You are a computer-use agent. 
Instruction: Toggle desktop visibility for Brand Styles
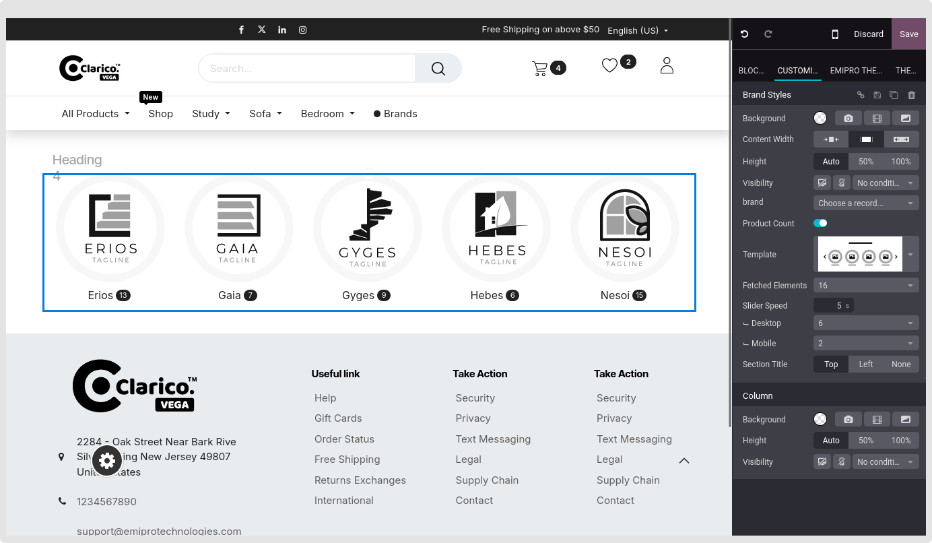pyautogui.click(x=822, y=183)
